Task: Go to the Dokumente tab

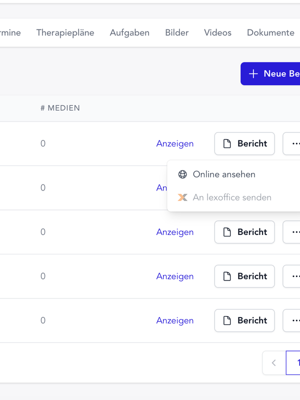Action: (x=270, y=32)
